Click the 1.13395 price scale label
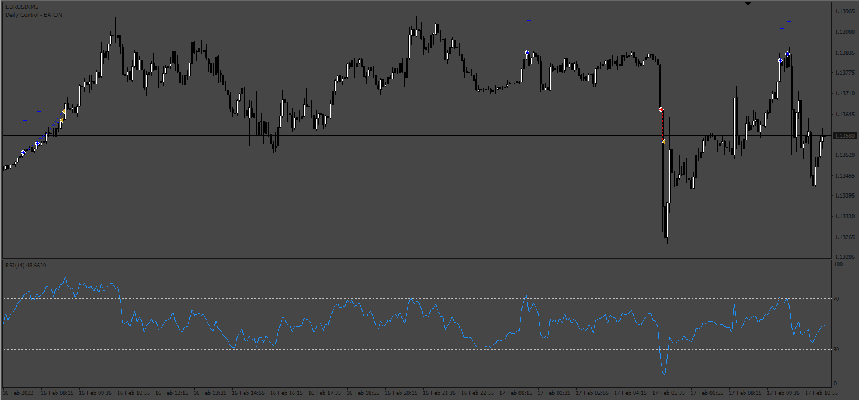Image resolution: width=860 pixels, height=401 pixels. 846,196
